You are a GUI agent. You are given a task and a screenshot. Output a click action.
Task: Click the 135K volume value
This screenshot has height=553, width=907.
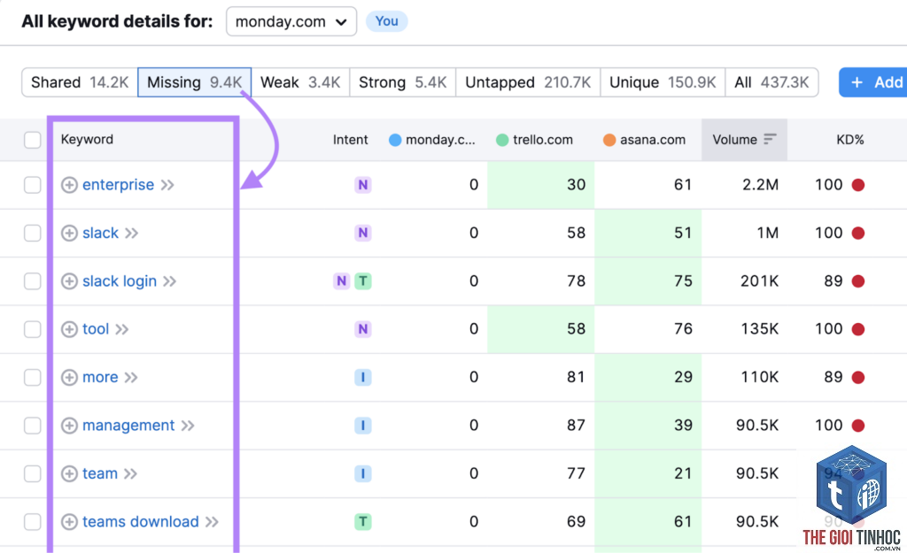tap(759, 329)
